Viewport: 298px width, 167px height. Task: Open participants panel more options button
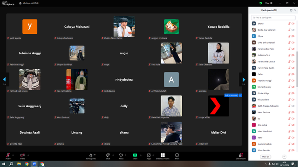pyautogui.click(x=284, y=157)
